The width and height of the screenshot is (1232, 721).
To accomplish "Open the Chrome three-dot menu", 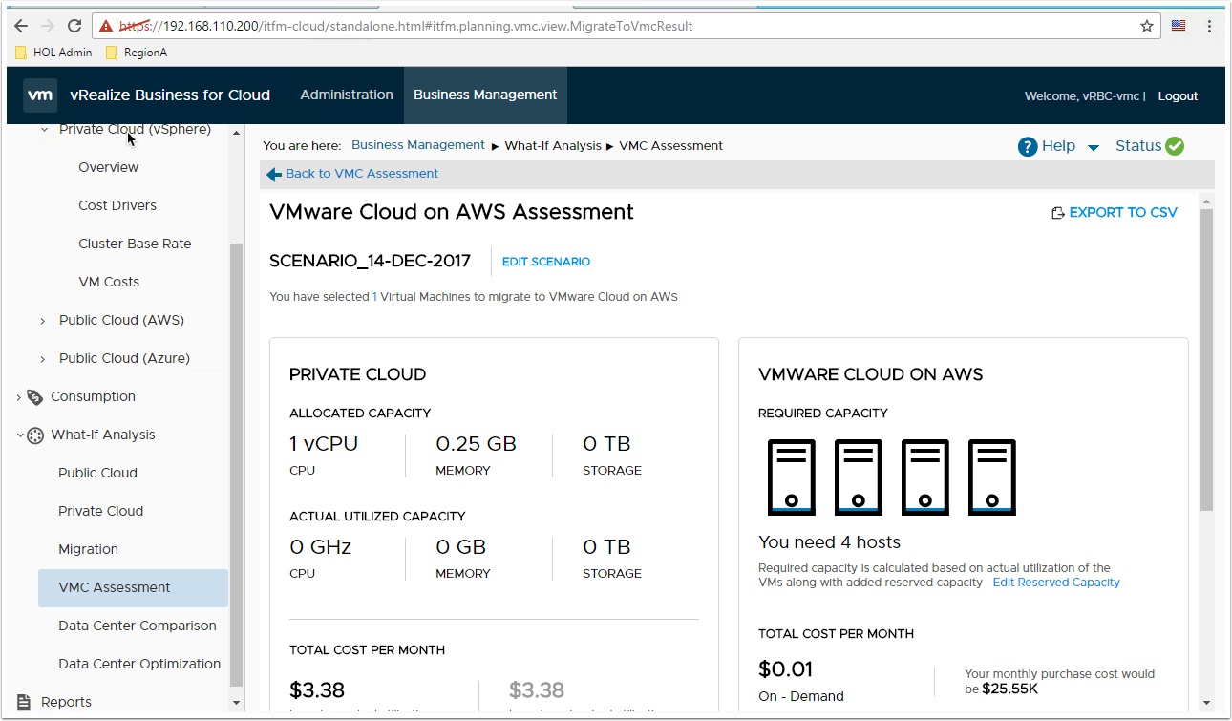I will (1210, 26).
